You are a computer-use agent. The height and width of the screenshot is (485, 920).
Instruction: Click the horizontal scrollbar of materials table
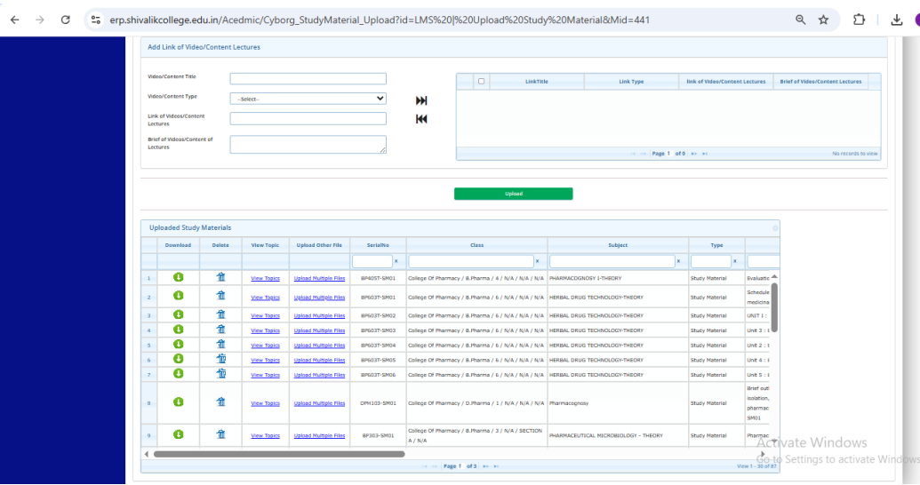(278, 454)
